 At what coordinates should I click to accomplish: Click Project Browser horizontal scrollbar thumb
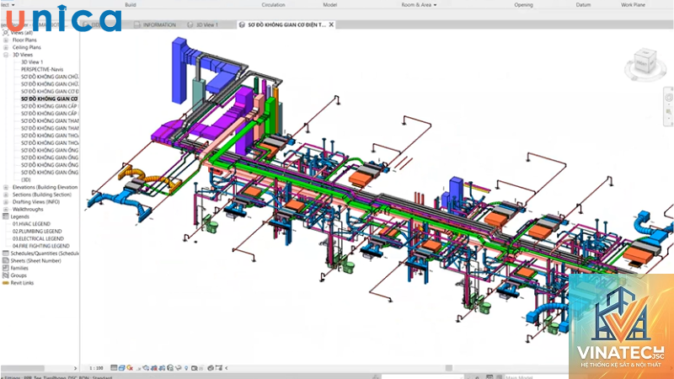click(23, 368)
